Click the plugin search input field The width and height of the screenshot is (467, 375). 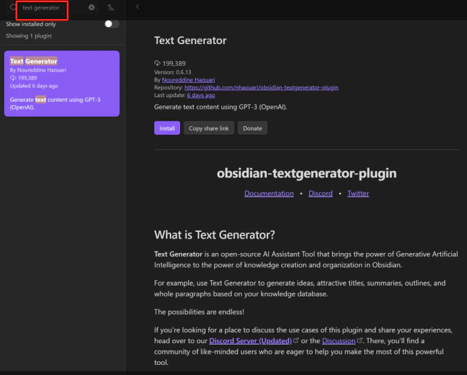click(53, 7)
